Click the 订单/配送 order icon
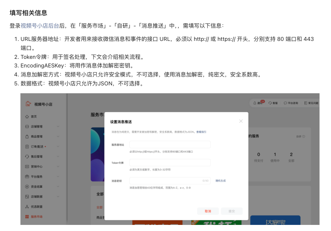 tap(27, 146)
